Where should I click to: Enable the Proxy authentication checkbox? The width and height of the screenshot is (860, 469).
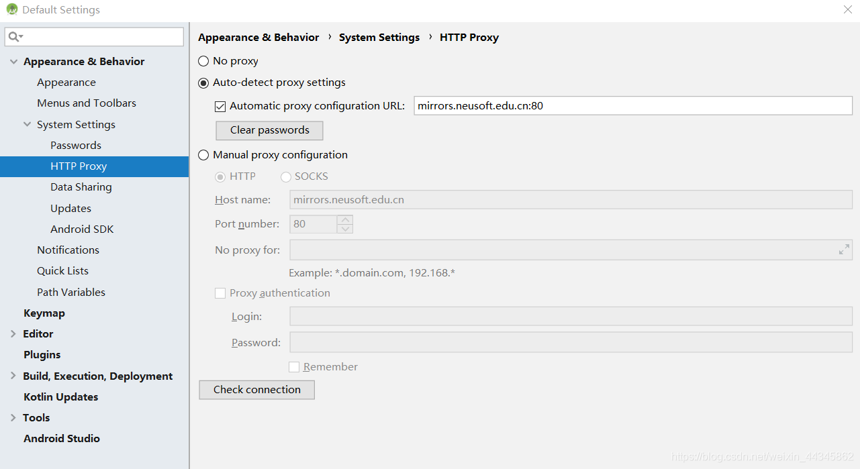pyautogui.click(x=220, y=293)
